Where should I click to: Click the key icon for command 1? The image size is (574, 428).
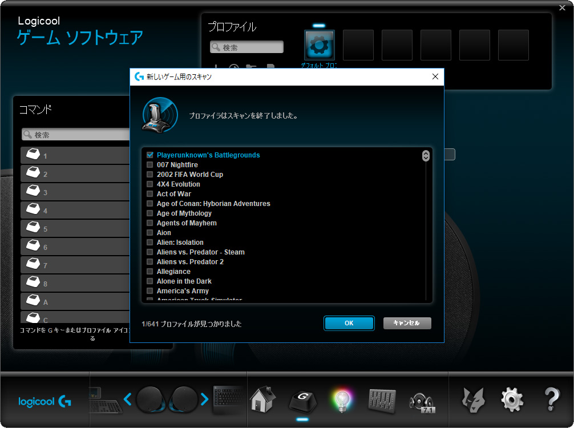[x=33, y=154]
